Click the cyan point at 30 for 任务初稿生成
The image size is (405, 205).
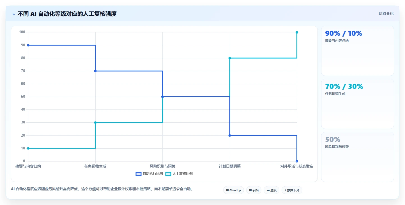point(95,123)
